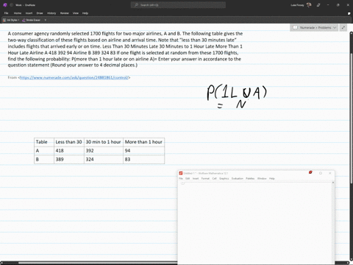The image size is (353, 265).
Task: Switch to the Home tab
Action: tap(18, 13)
